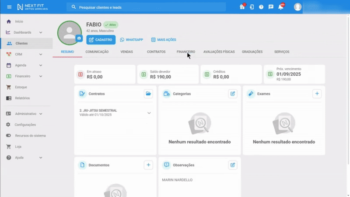Click the Loja cart icon in sidebar
Image resolution: width=350 pixels, height=197 pixels.
(8, 147)
